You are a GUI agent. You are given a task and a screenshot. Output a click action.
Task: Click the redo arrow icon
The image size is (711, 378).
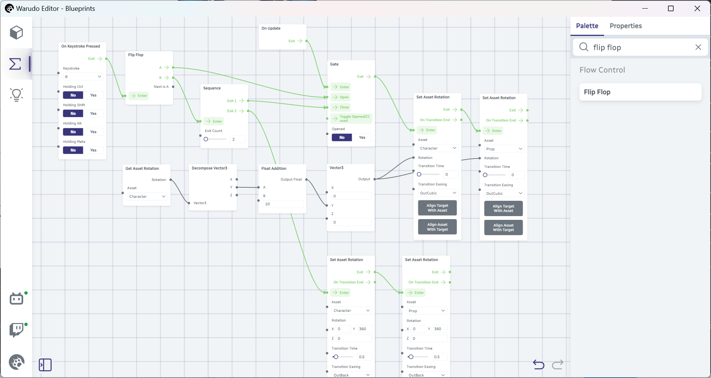coord(558,364)
